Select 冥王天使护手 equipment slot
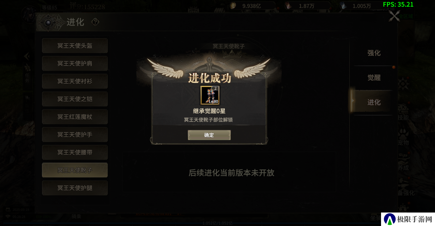The image size is (435, 226). tap(75, 135)
